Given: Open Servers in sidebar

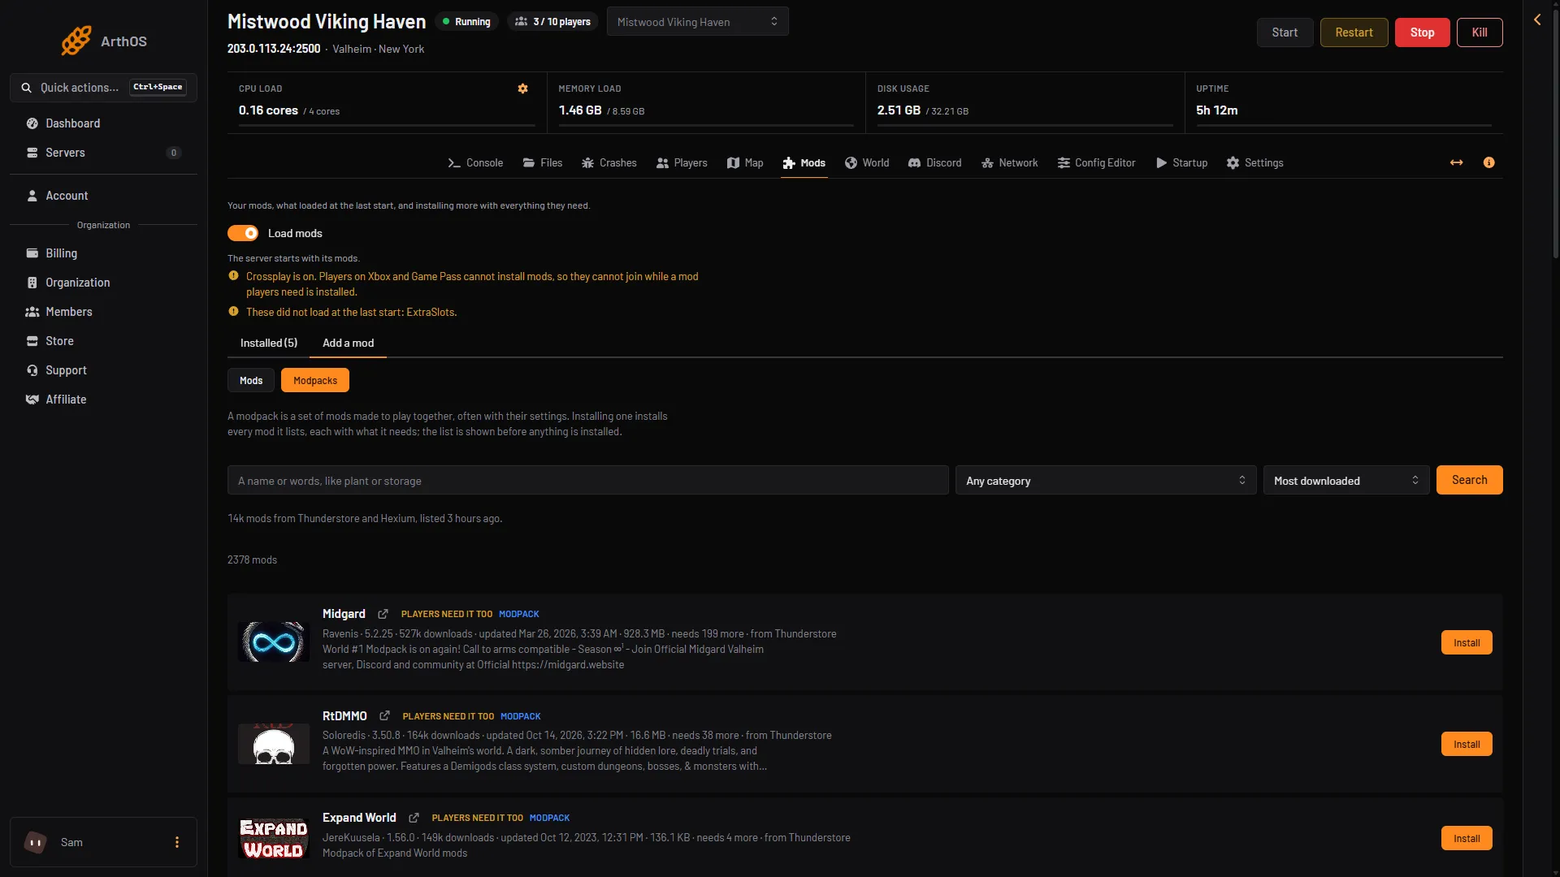Looking at the screenshot, I should (x=103, y=153).
